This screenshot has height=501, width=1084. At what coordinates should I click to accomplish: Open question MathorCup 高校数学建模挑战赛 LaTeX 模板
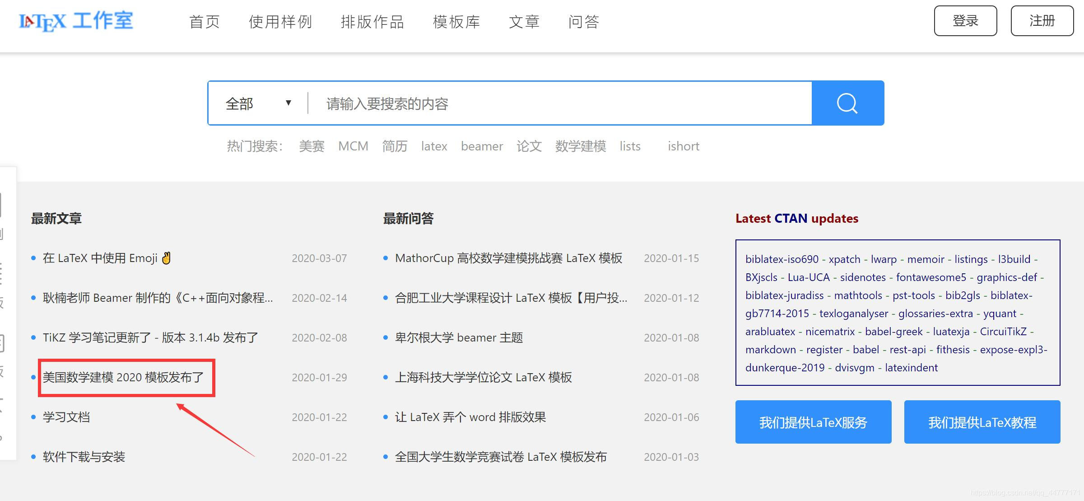508,258
